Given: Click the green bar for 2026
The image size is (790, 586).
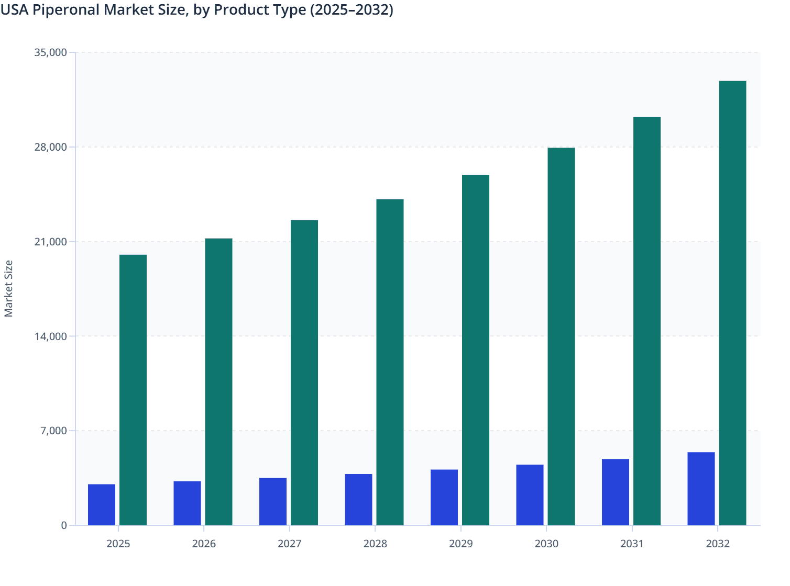Looking at the screenshot, I should [218, 382].
